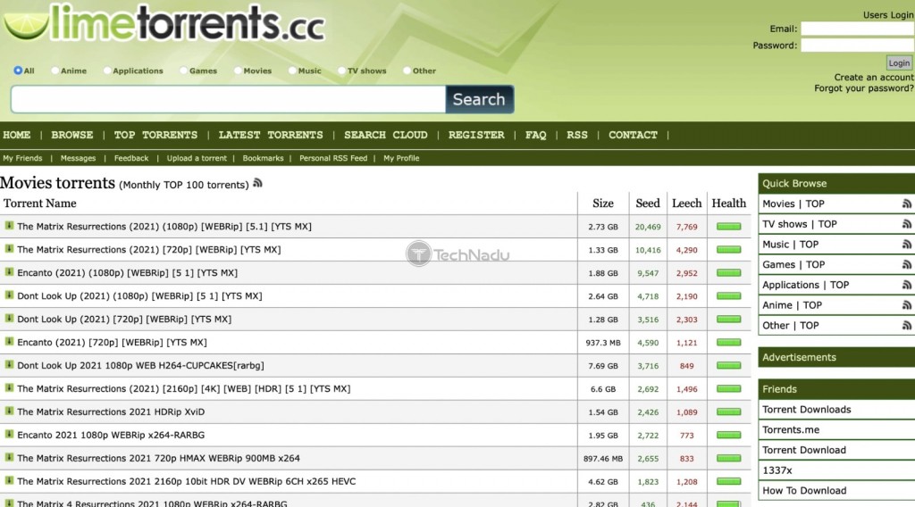Screen dimensions: 915x507
Task: Click into the torrent search field
Action: 228,99
